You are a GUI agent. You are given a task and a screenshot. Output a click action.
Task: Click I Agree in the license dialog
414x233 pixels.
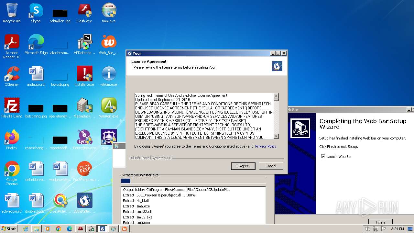(243, 166)
